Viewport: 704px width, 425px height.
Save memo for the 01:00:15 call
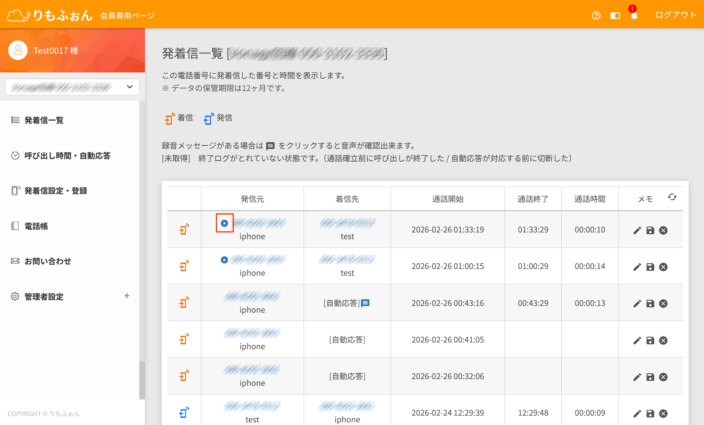[650, 267]
